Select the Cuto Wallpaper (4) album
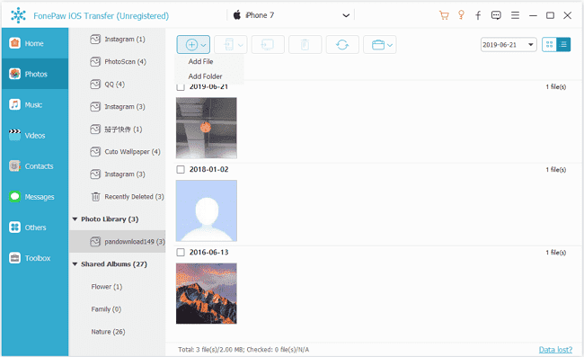This screenshot has width=584, height=357. pyautogui.click(x=118, y=152)
